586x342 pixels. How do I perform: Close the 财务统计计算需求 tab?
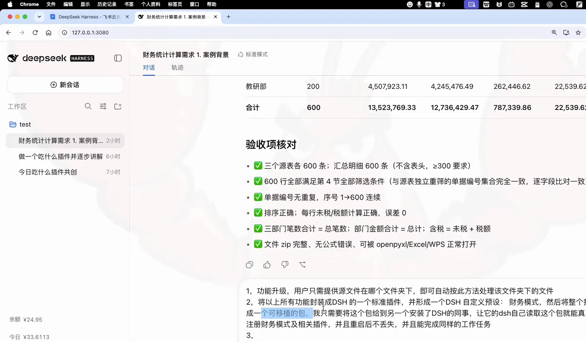[x=215, y=17]
